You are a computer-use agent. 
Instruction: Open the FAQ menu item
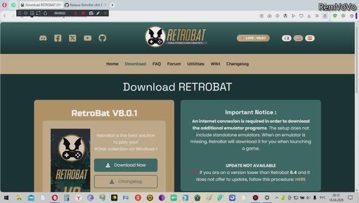coord(157,64)
